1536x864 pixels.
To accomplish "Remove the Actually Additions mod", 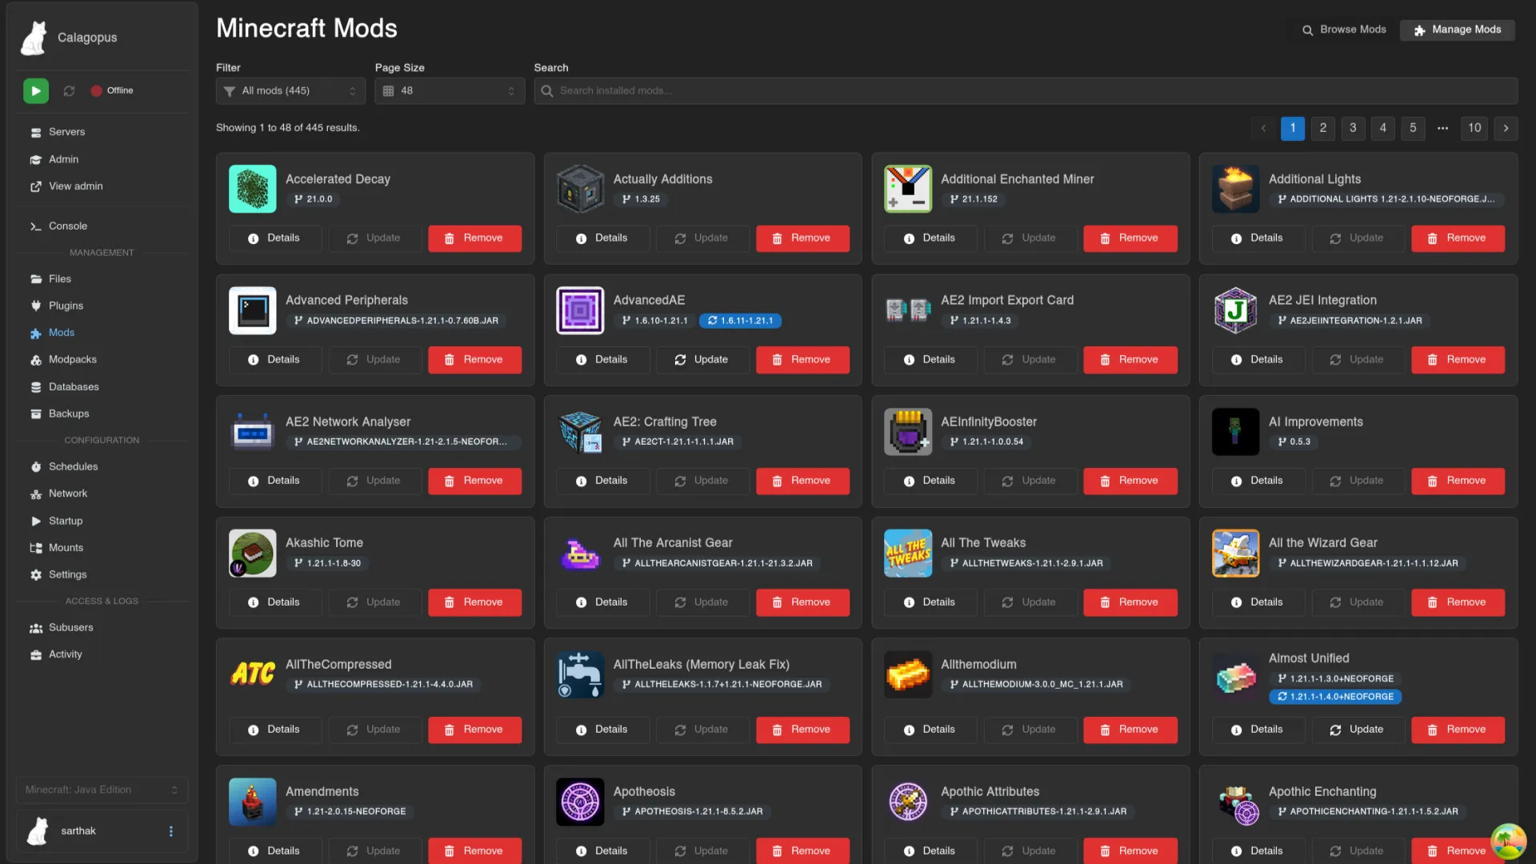I will 802,238.
